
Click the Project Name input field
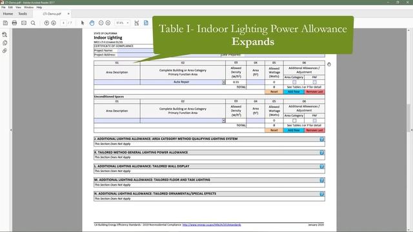point(135,50)
